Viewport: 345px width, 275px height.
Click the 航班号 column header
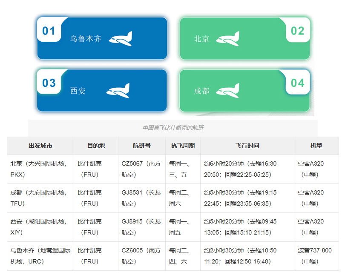tap(141, 146)
